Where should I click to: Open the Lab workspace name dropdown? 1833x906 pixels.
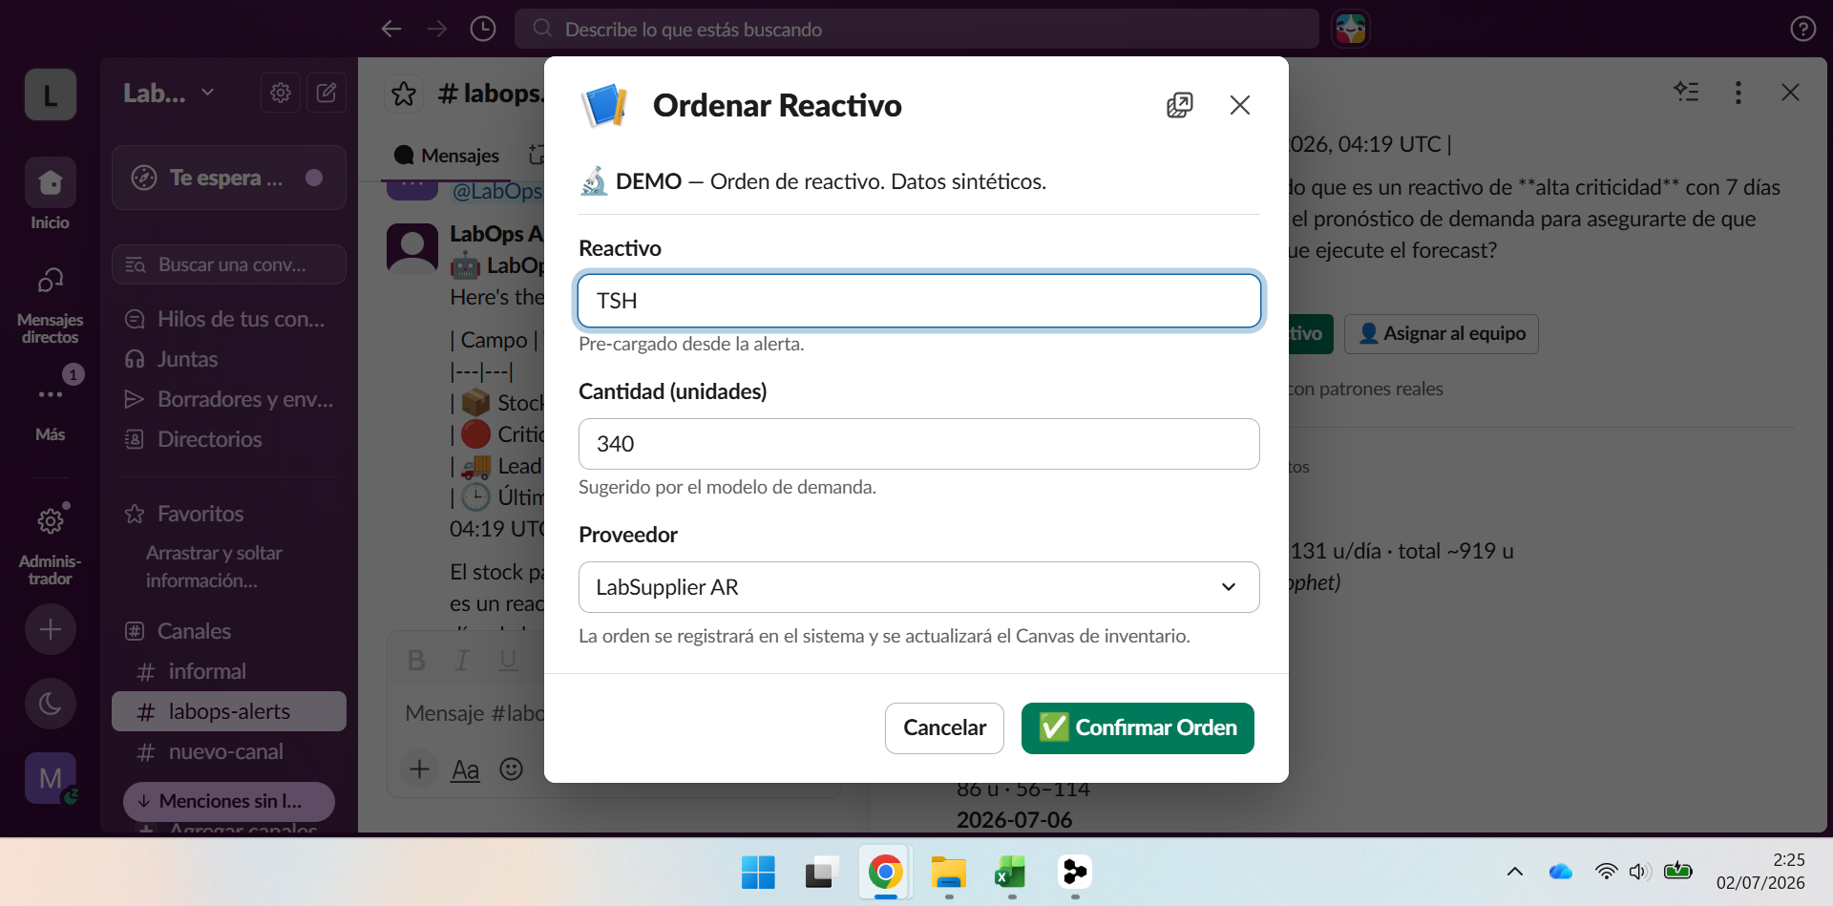pyautogui.click(x=169, y=94)
